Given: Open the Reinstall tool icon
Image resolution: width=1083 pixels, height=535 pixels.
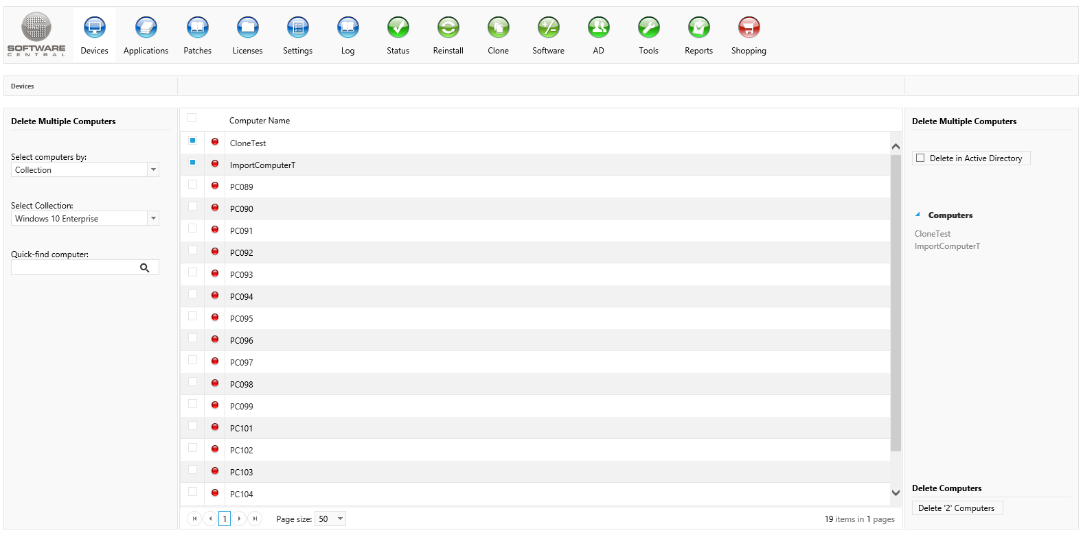Looking at the screenshot, I should (448, 28).
